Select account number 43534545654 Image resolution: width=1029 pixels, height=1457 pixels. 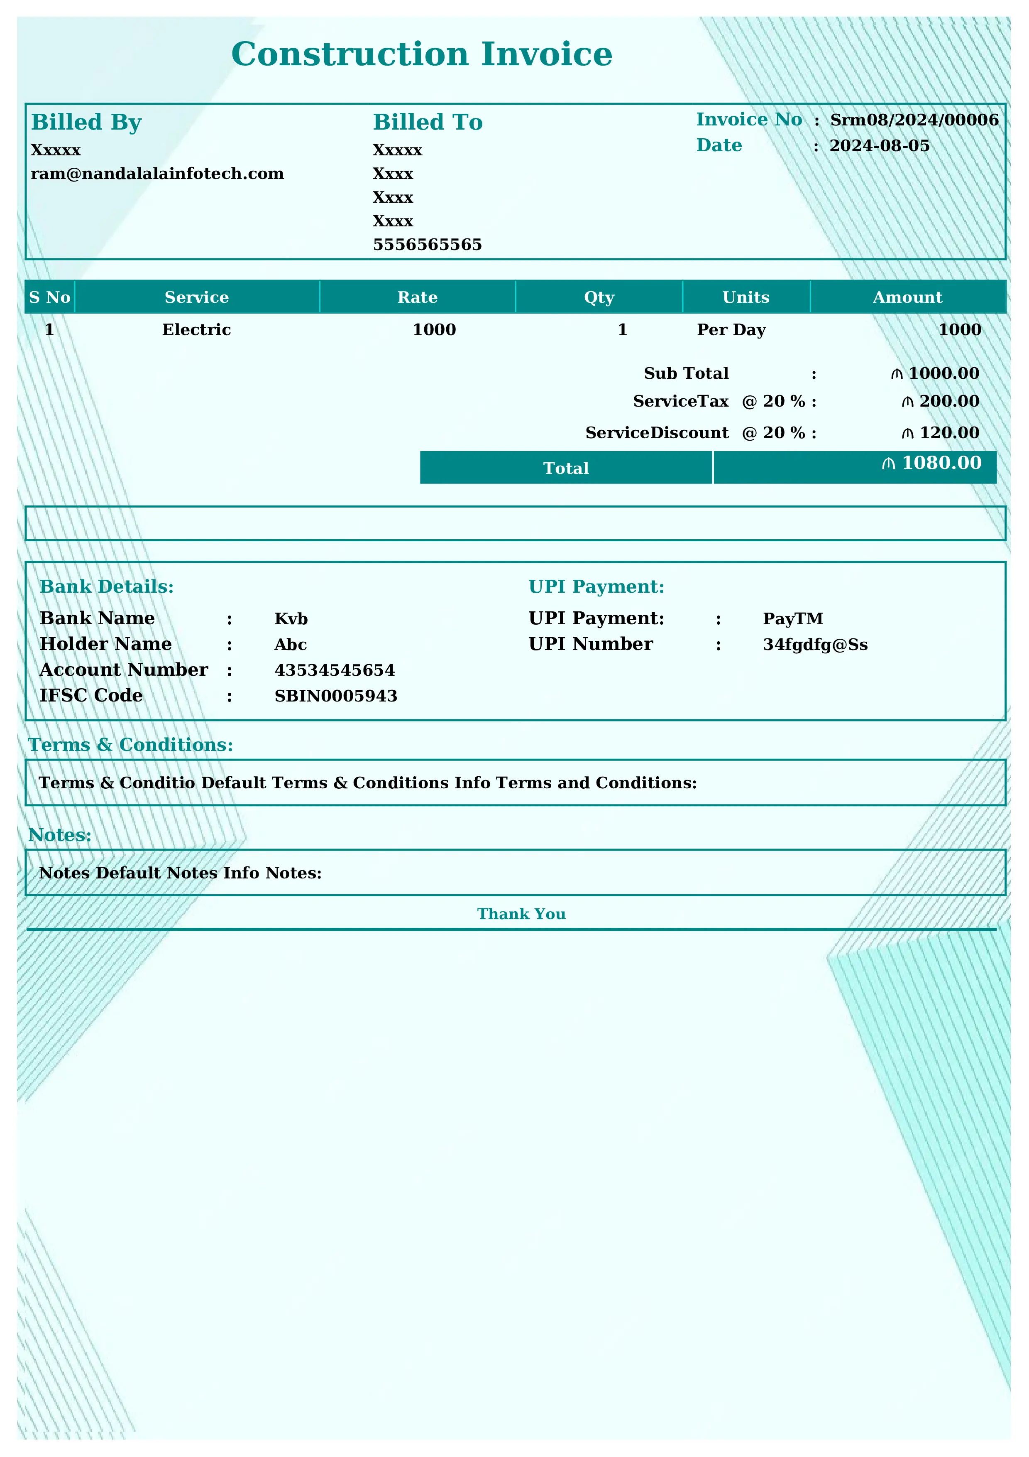[334, 671]
